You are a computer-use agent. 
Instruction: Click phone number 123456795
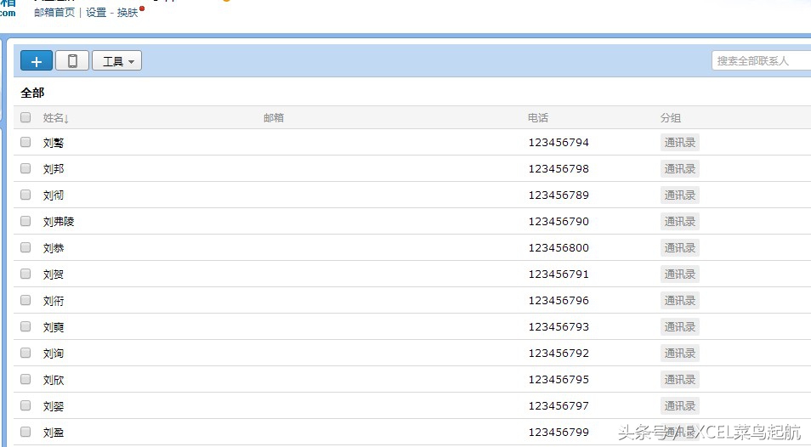(559, 380)
